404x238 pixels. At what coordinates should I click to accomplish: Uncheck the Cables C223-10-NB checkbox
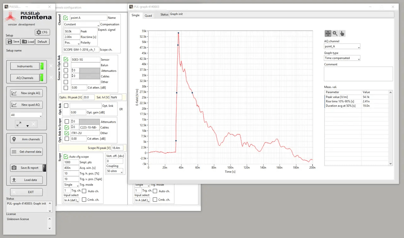point(67,127)
